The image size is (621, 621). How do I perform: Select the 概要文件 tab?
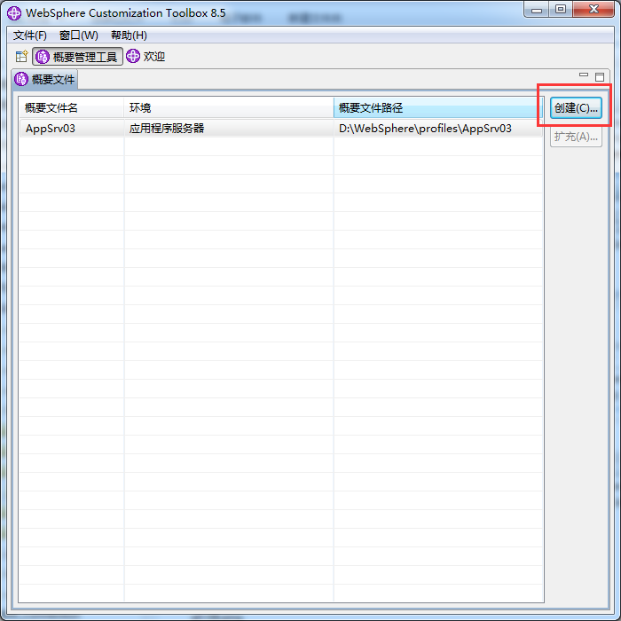44,79
